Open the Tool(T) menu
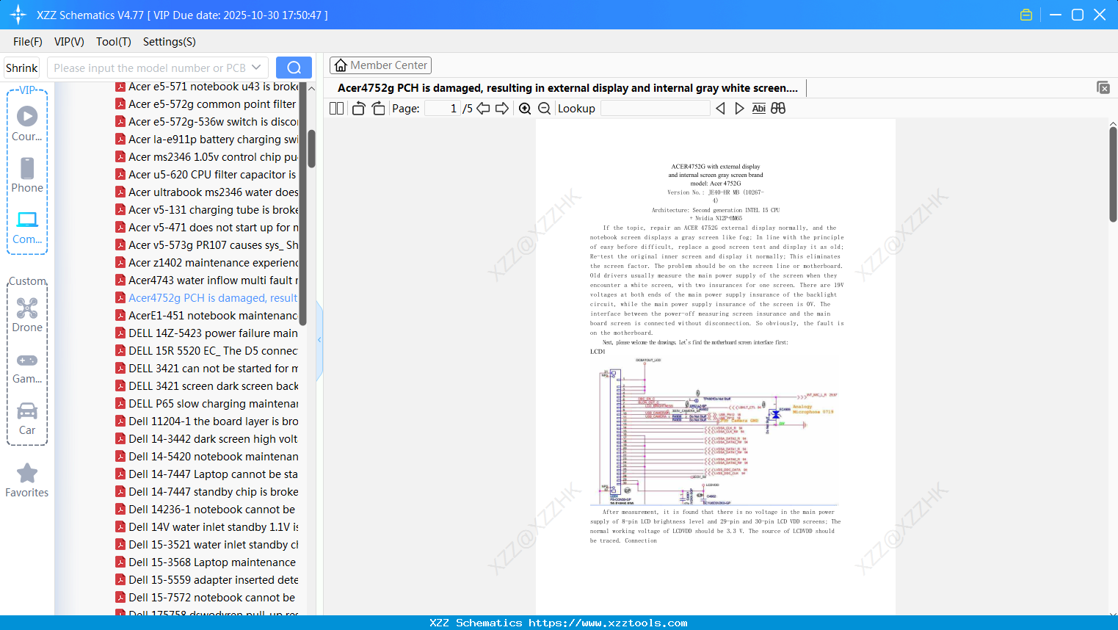The width and height of the screenshot is (1118, 630). coord(114,42)
